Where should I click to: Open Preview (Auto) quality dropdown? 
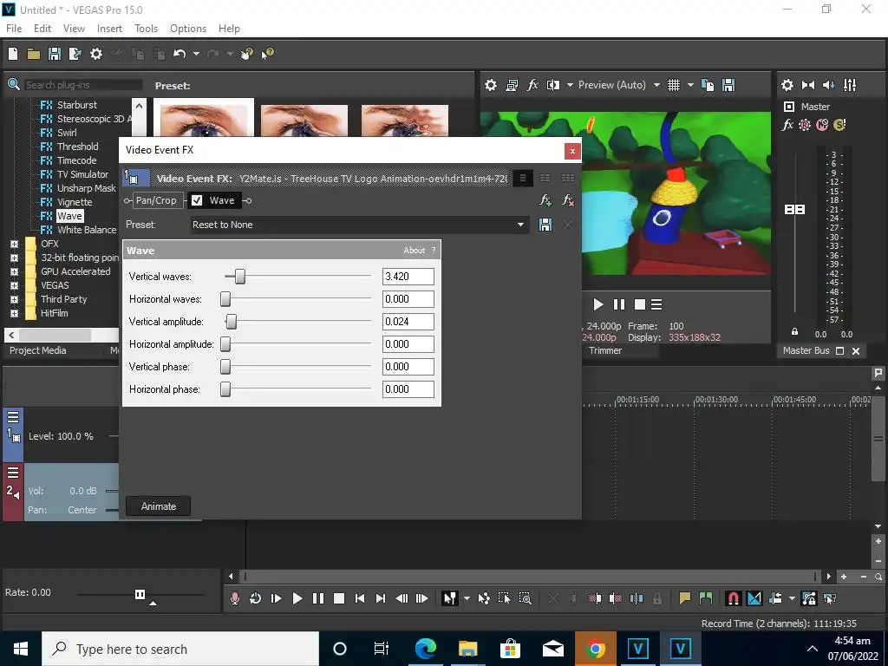click(656, 85)
